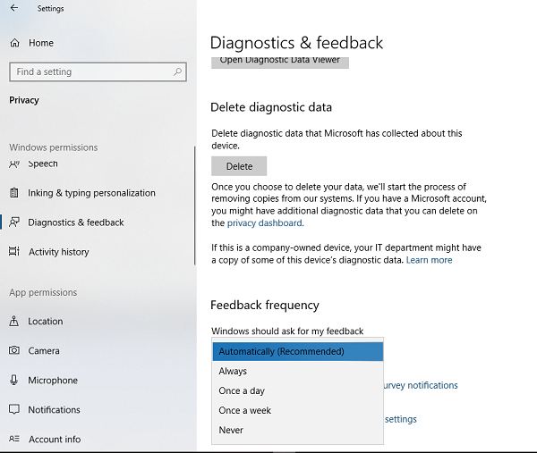Click the Diagnostics & feedback icon

[x=14, y=222]
